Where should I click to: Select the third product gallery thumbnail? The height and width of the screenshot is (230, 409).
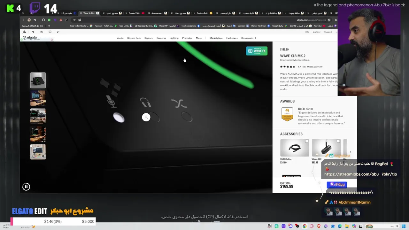(38, 116)
